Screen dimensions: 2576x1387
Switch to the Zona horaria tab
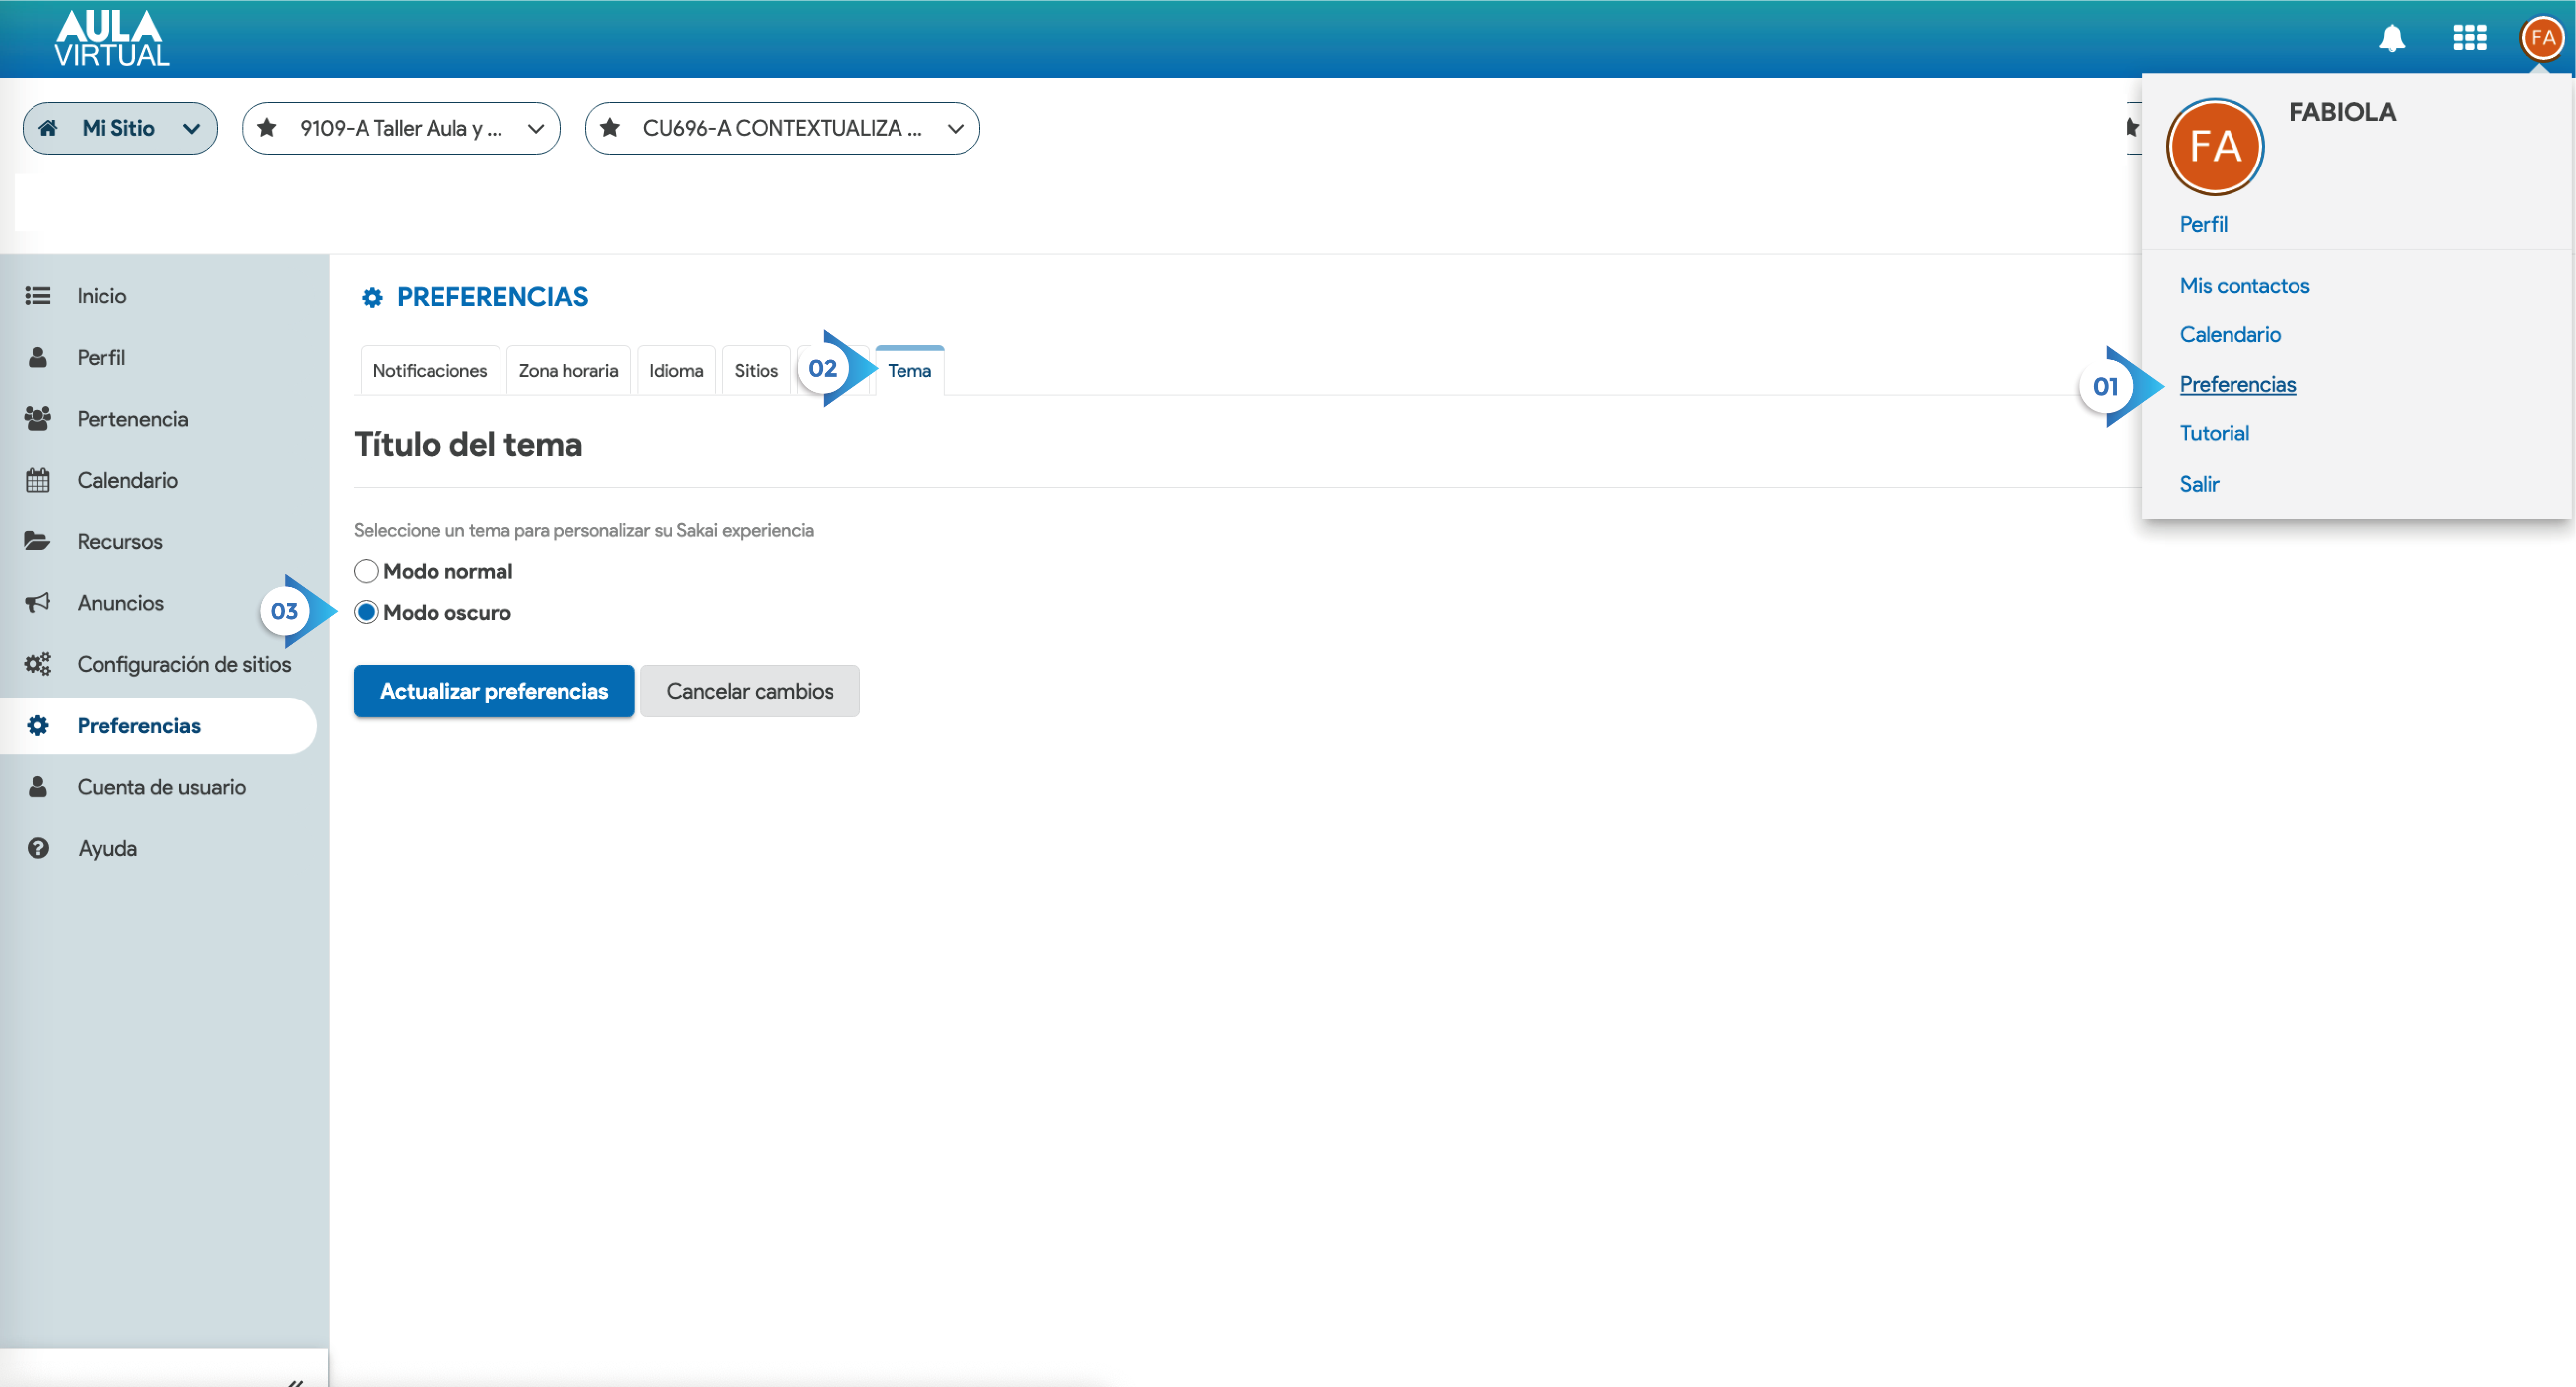point(567,371)
